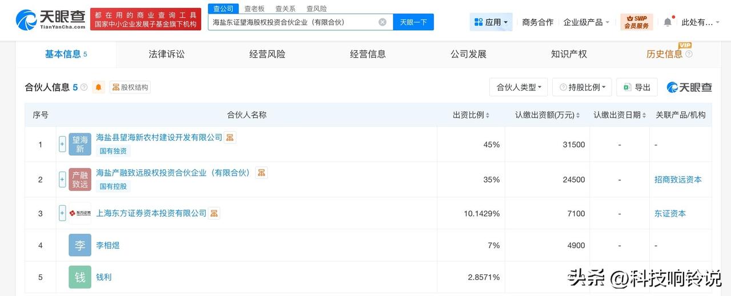This screenshot has width=731, height=296.
Task: Open partner 钱利 profile link
Action: (x=104, y=277)
